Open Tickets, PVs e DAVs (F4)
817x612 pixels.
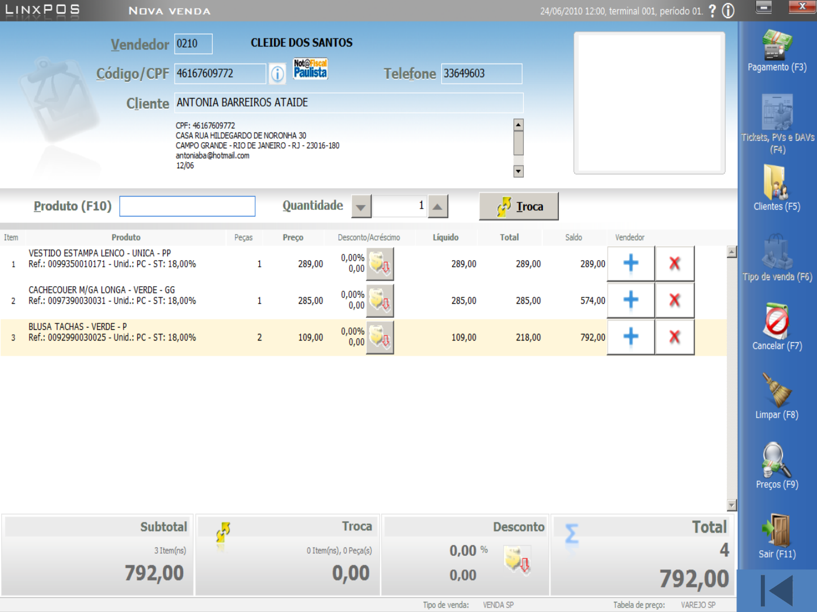pos(777,124)
